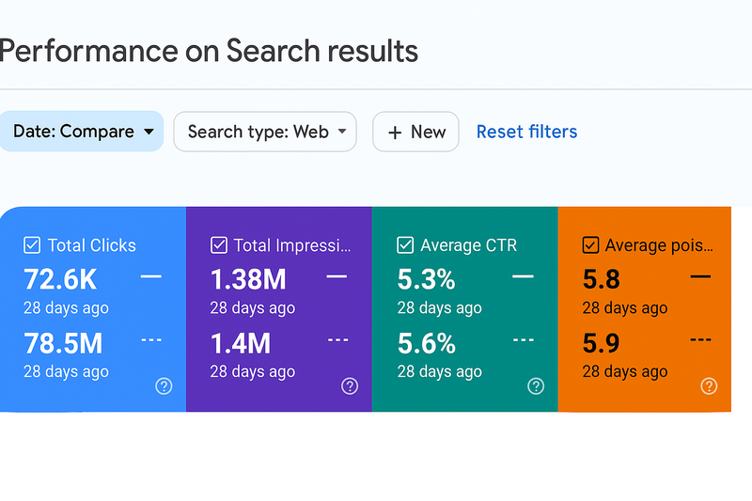Screen dimensions: 752x501
Task: Open help icon on Total Impressions card
Action: point(350,385)
